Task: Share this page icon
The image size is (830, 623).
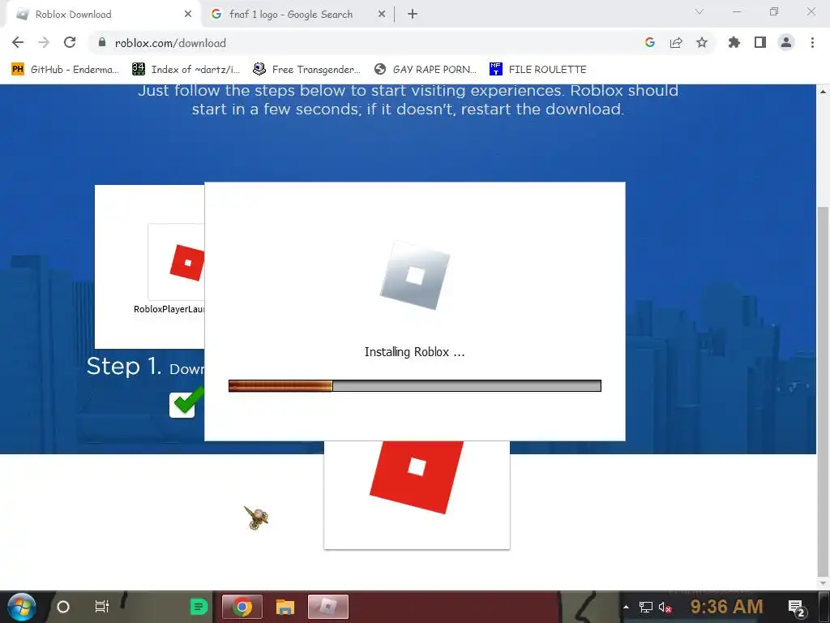Action: (x=676, y=42)
